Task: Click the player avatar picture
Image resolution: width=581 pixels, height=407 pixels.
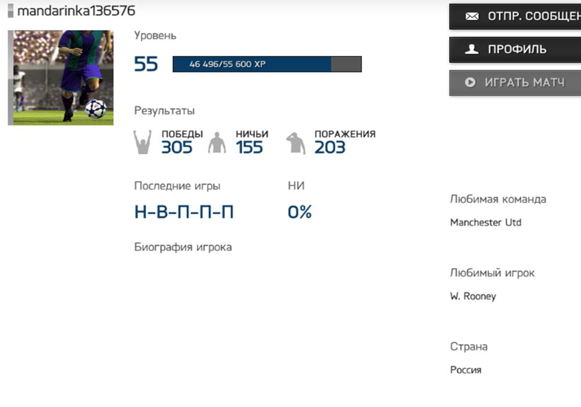Action: click(61, 77)
